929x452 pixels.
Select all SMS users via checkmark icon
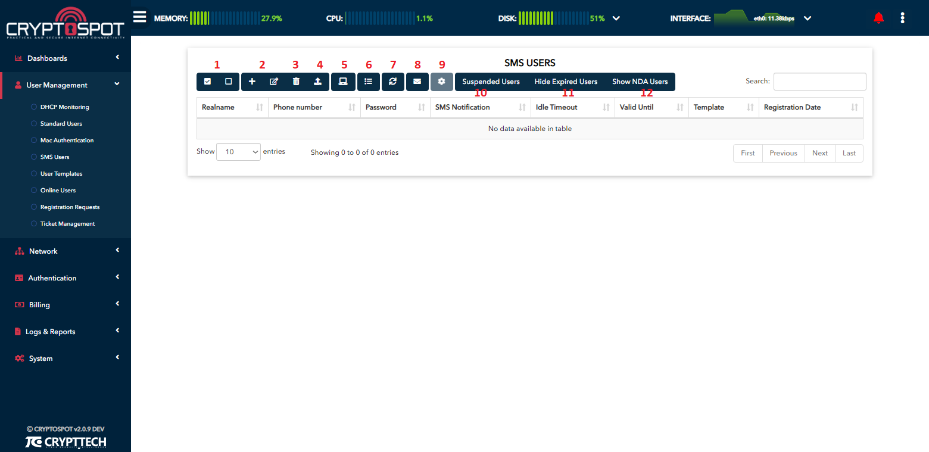207,82
